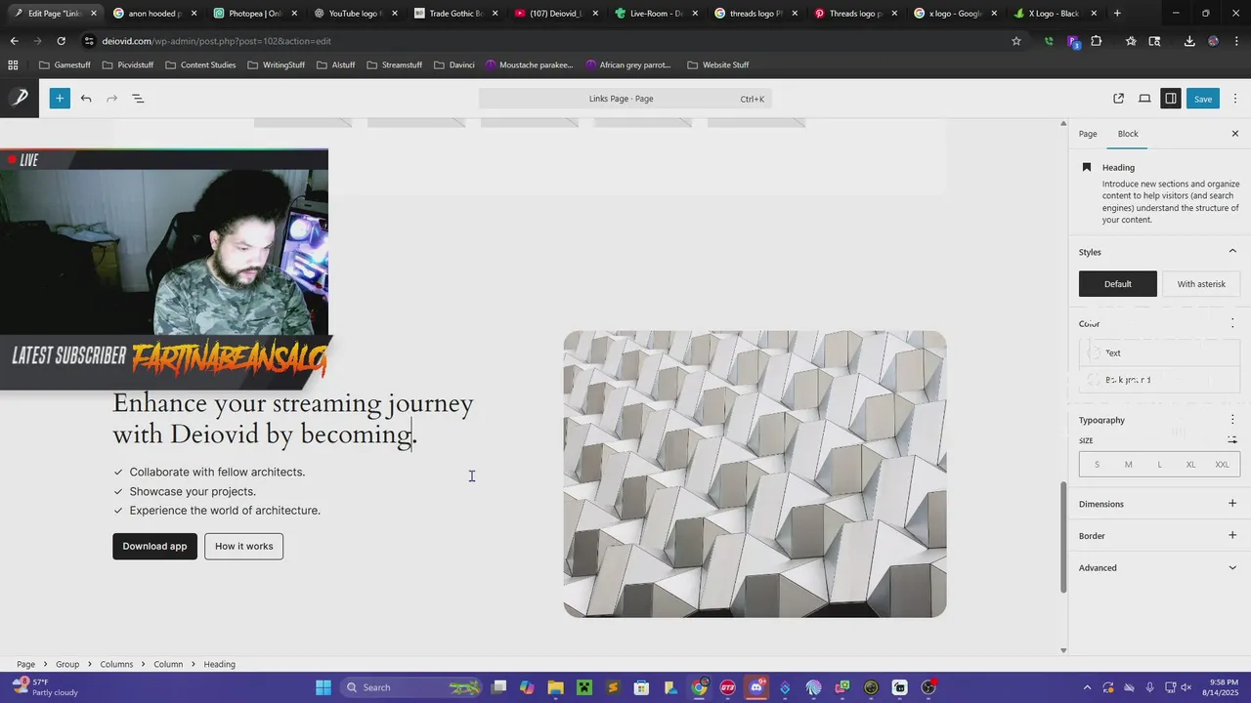Viewport: 1251px width, 703px height.
Task: Select Column in the block breadcrumb
Action: point(168,664)
